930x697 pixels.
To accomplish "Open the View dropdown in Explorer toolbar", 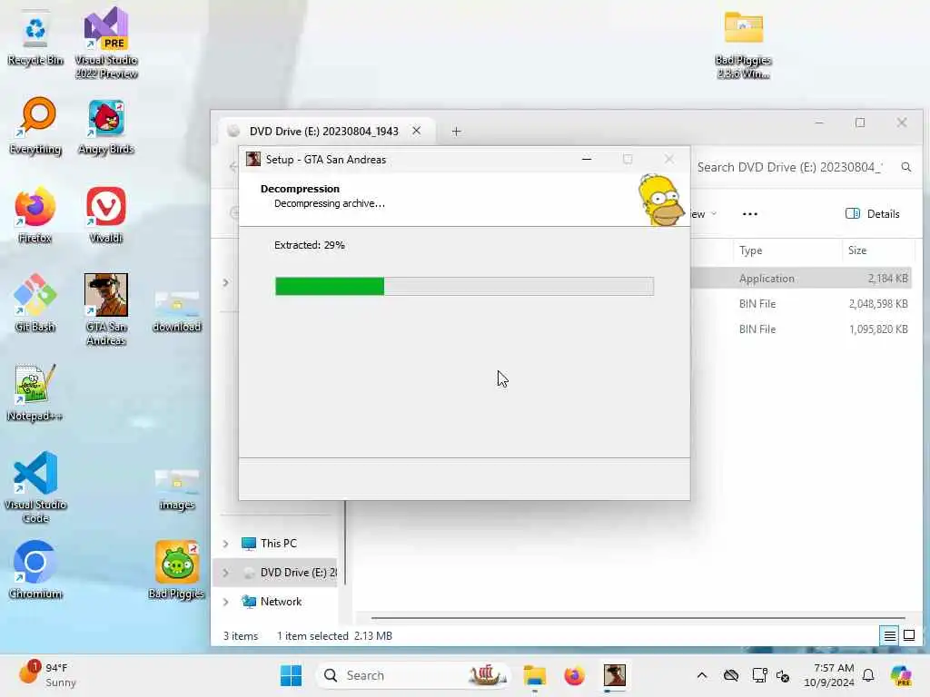I will coord(702,214).
